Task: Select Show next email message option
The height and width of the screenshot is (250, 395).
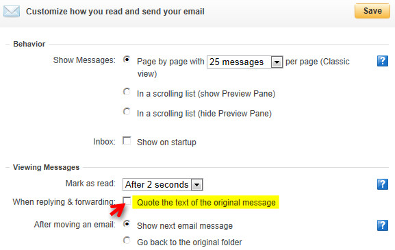Action: tap(127, 224)
